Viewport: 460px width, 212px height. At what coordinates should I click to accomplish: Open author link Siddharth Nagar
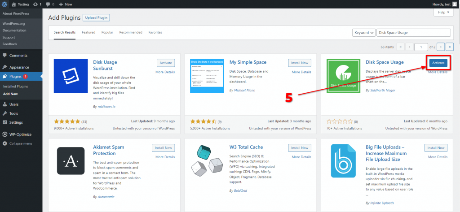pos(383,90)
